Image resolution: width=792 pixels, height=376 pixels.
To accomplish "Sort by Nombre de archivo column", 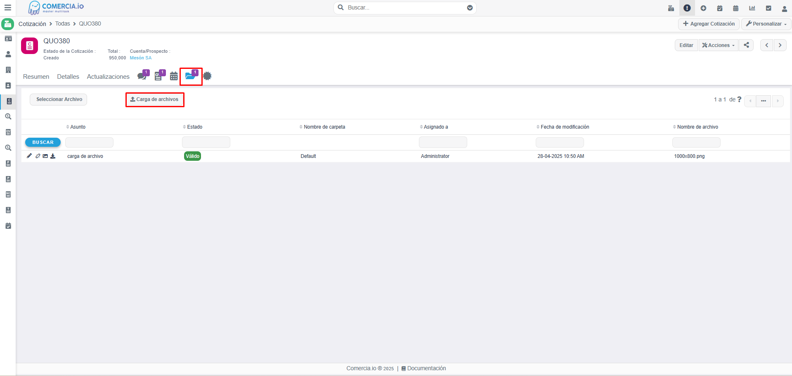I will click(696, 127).
